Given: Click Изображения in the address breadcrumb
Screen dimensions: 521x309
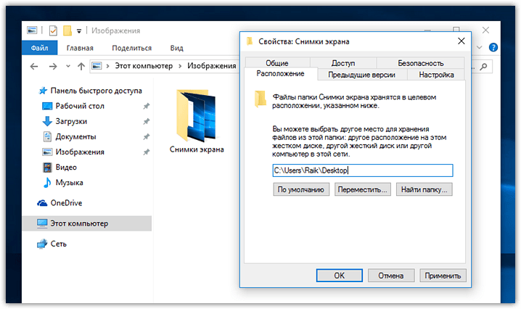Looking at the screenshot, I should click(212, 66).
